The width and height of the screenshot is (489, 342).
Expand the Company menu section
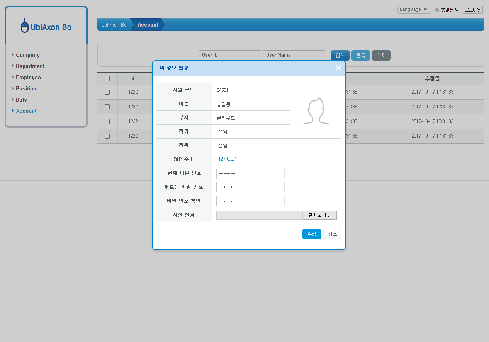pos(27,55)
